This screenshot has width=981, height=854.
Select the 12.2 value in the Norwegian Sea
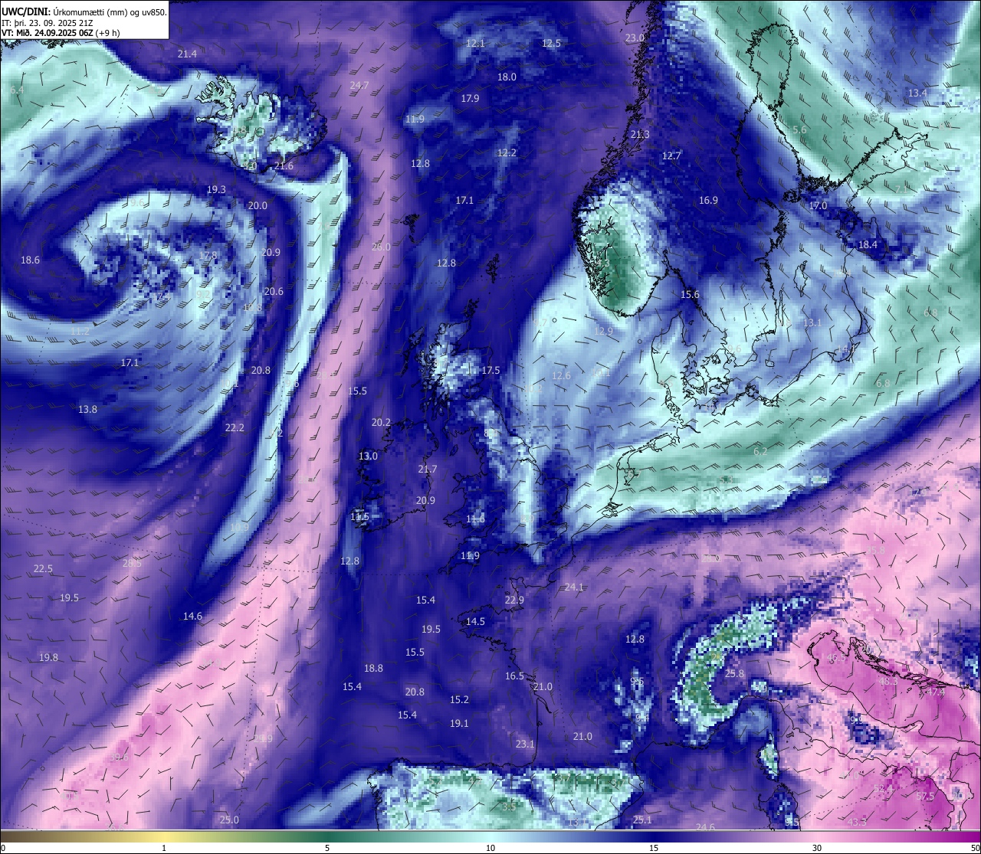point(507,152)
